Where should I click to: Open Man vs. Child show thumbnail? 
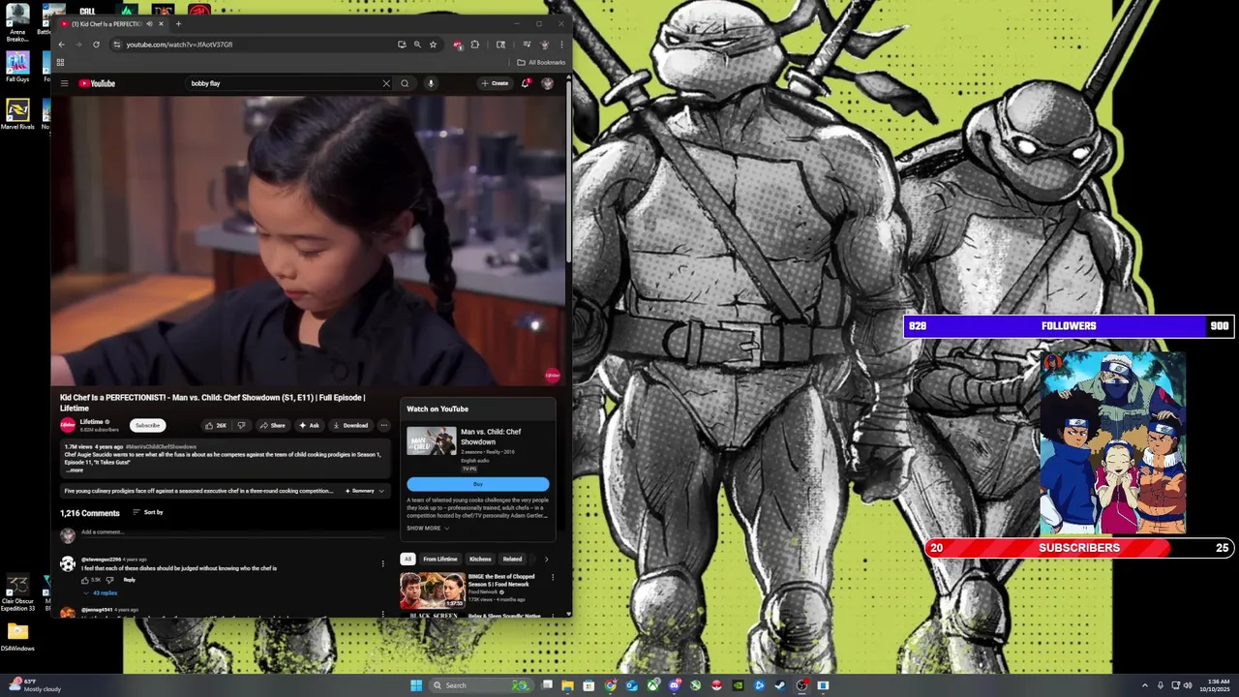(431, 441)
